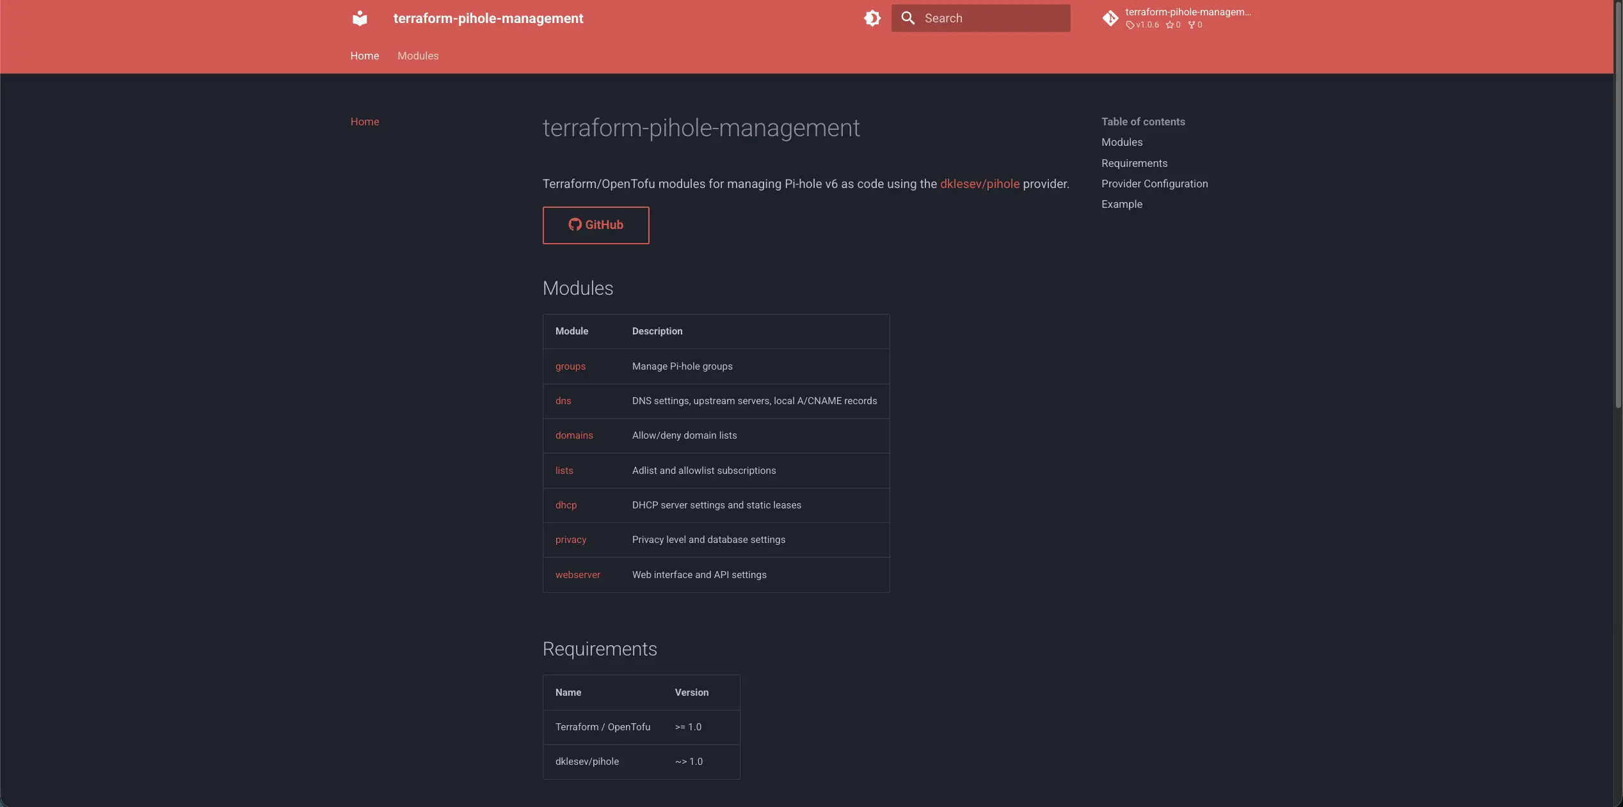Select the Home tab in header
Viewport: 1623px width, 807px height.
click(x=365, y=56)
